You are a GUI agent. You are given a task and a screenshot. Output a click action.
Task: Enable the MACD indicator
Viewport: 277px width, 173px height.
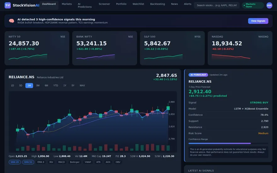tap(61, 162)
